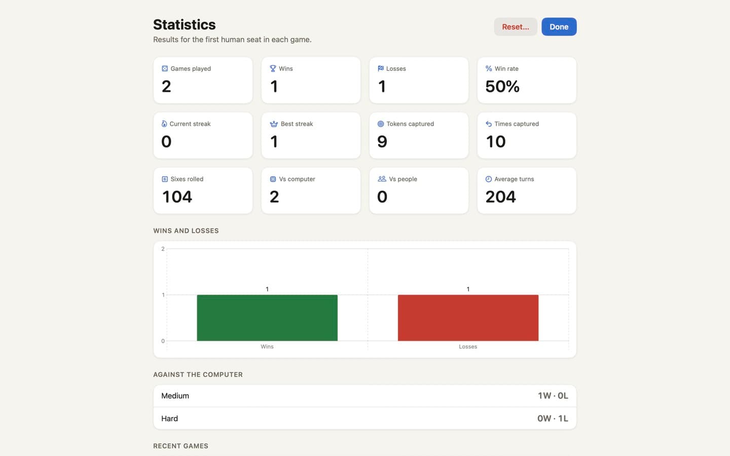The width and height of the screenshot is (730, 456).
Task: Click the green Wins bar in chart
Action: point(267,318)
